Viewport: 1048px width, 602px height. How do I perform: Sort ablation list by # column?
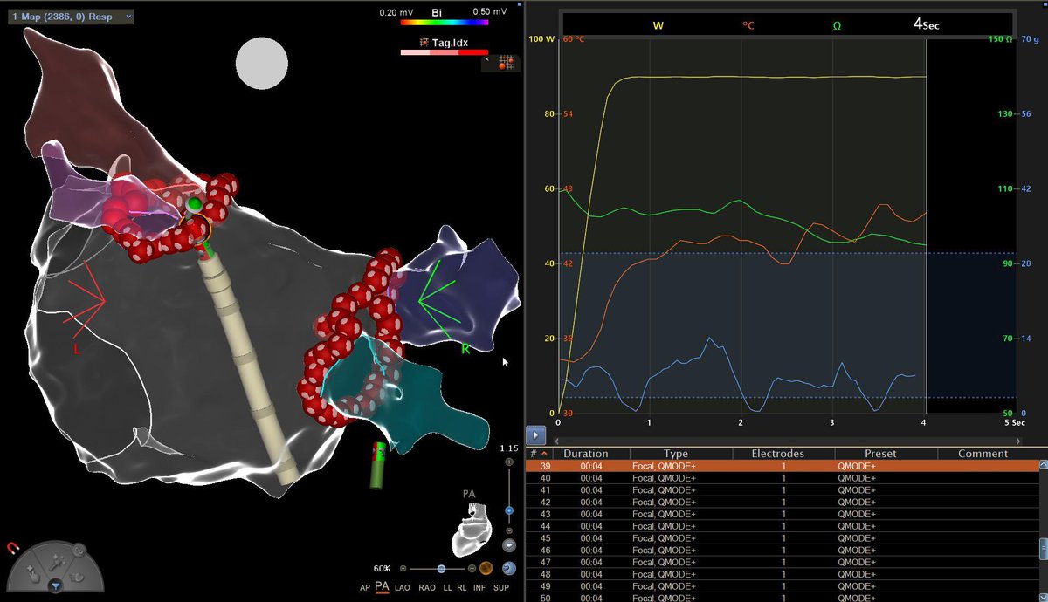click(x=537, y=454)
